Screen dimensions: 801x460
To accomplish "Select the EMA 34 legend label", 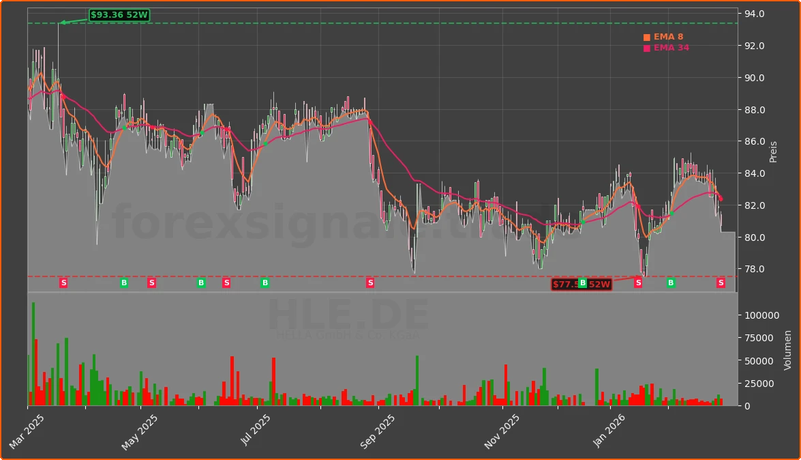I will (x=671, y=48).
